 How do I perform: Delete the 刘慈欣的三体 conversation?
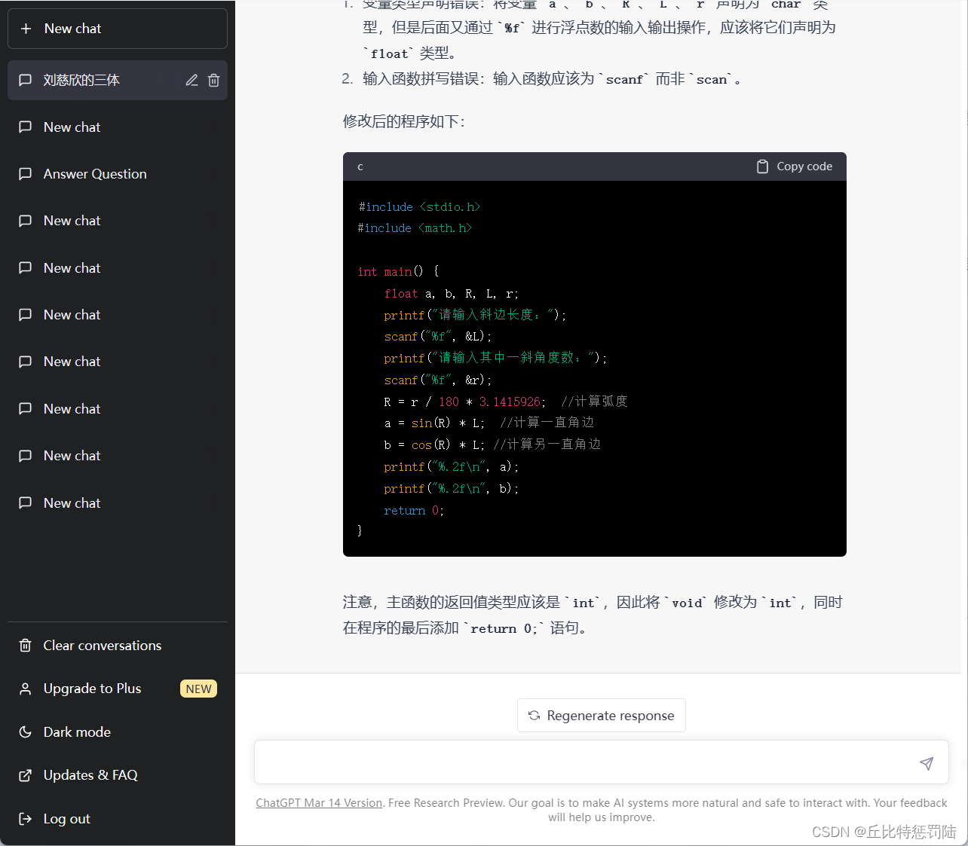(x=214, y=80)
